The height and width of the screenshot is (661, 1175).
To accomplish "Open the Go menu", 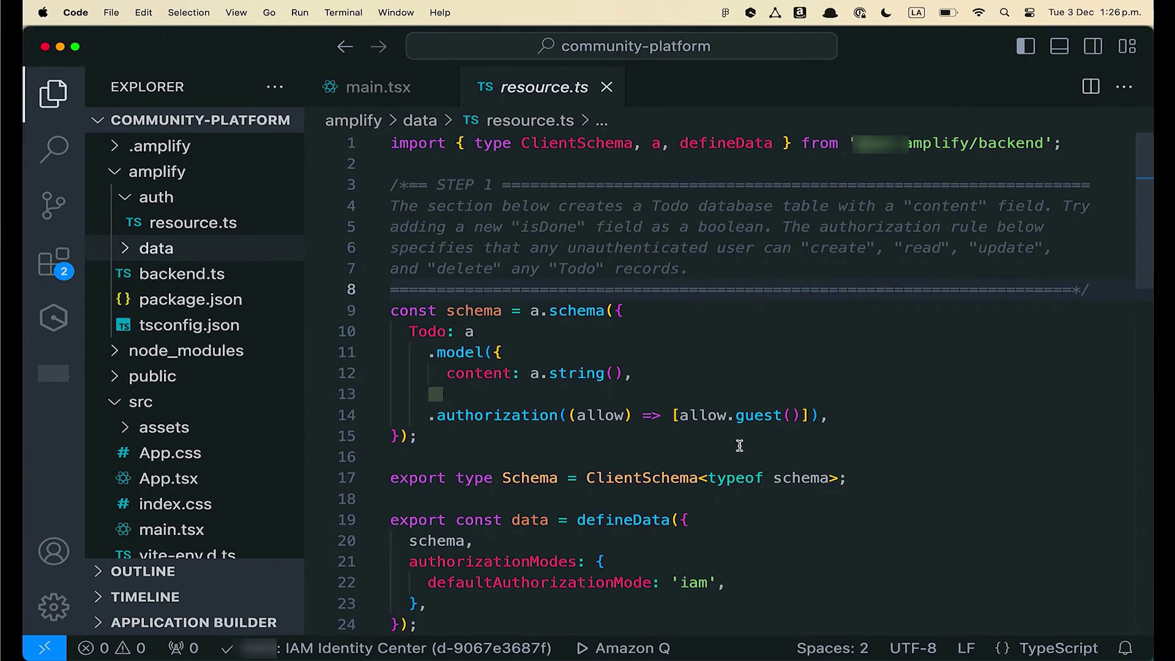I will 269,12.
